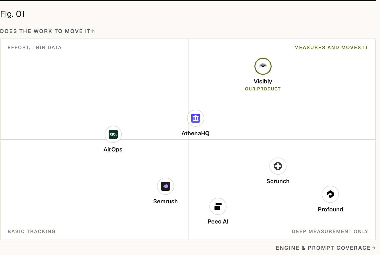Click the Peec AI logo icon
Screen dimensions: 380x255
218,206
